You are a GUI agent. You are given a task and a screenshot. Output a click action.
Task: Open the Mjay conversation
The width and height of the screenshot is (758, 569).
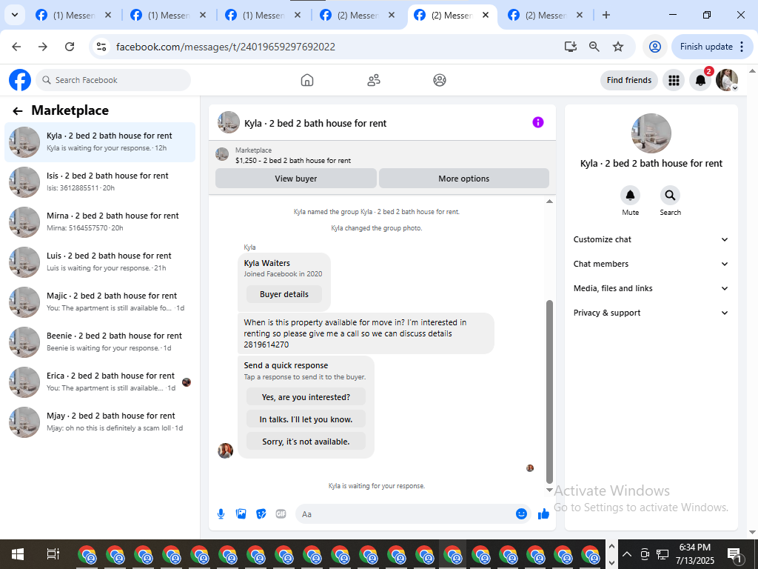point(100,422)
